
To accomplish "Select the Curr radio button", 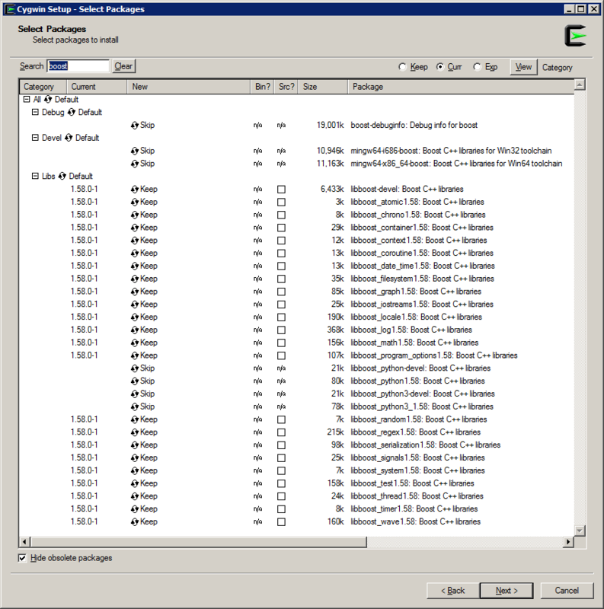I will click(x=439, y=67).
